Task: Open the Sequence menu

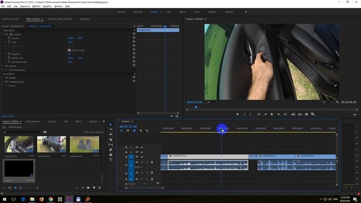Action: pos(25,6)
